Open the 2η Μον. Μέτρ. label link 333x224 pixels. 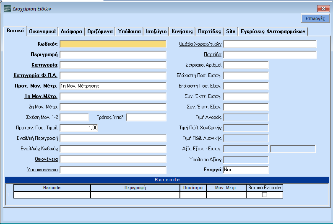click(43, 107)
